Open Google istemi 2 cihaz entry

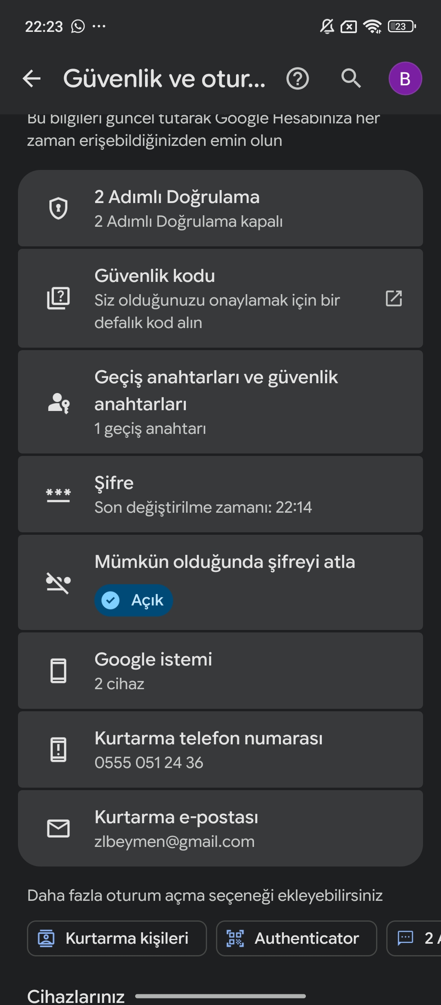(x=220, y=671)
